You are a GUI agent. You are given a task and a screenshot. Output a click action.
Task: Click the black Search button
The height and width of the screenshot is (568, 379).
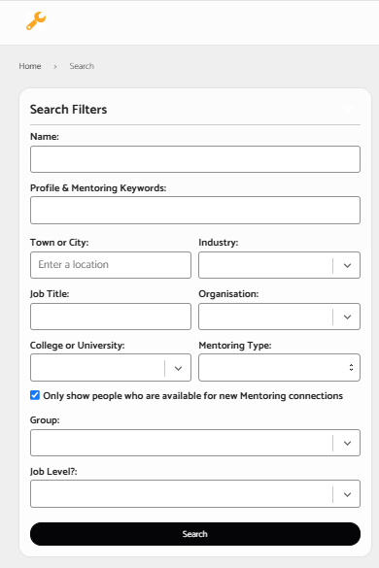click(x=195, y=534)
